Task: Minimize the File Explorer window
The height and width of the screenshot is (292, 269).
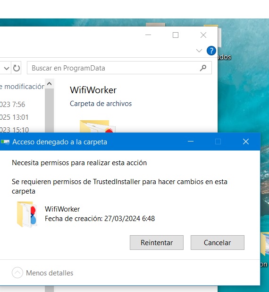Action: 148,35
